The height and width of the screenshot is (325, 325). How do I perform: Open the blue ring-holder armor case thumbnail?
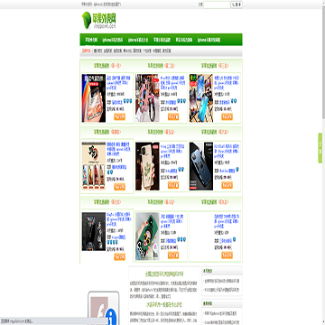201,166
